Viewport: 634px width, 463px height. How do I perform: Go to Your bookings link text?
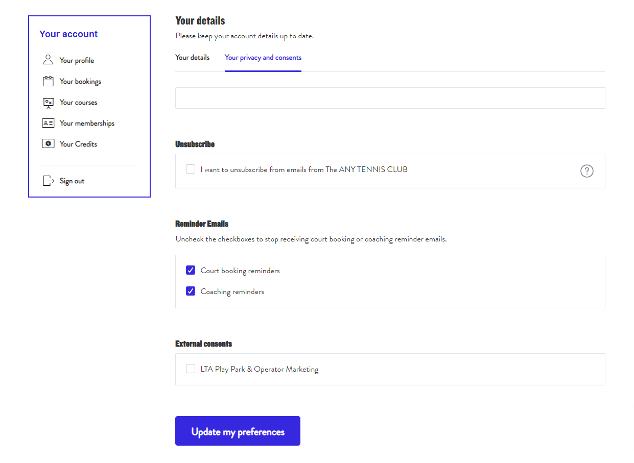pos(80,81)
